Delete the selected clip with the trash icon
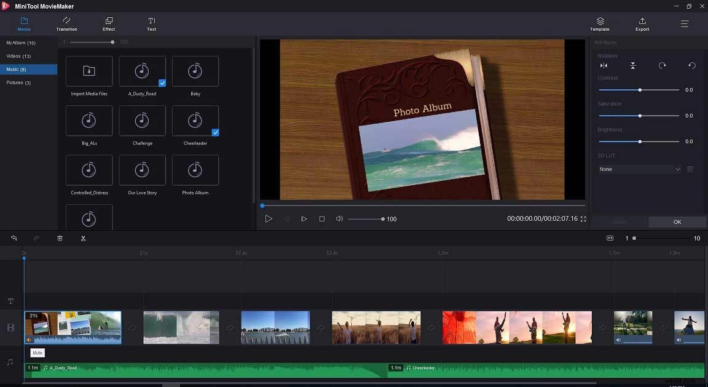This screenshot has height=387, width=708. pos(60,238)
